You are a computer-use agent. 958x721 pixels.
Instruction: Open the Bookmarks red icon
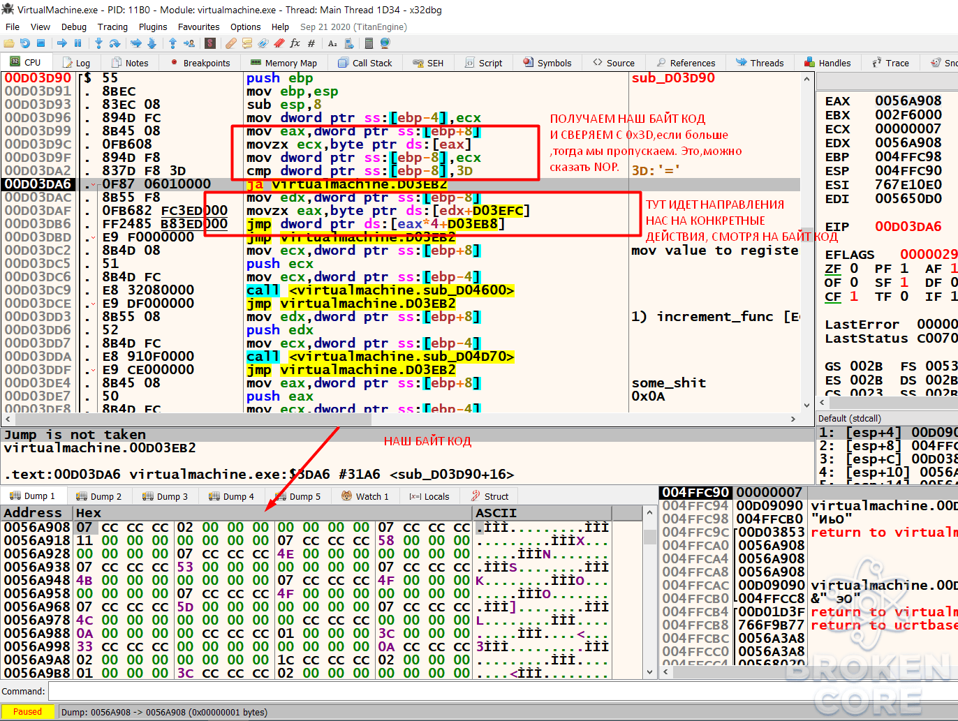point(279,43)
